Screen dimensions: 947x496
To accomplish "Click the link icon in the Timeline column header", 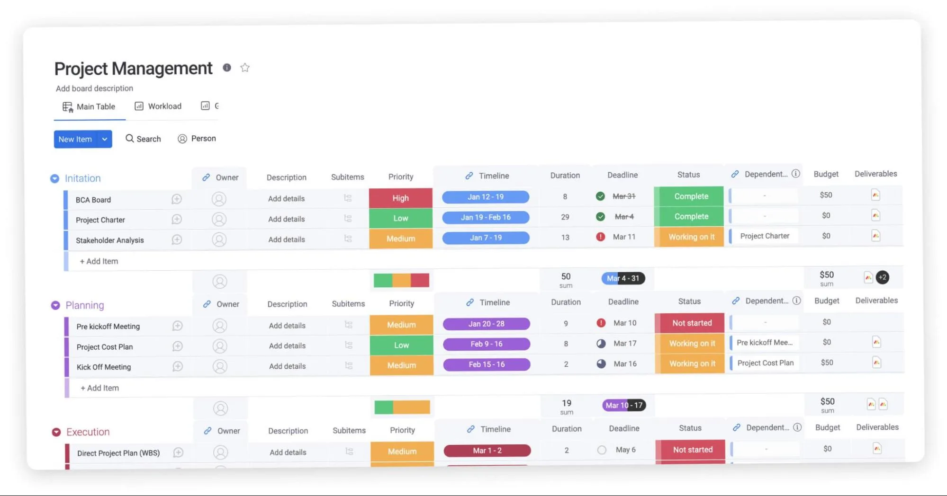I will click(469, 175).
